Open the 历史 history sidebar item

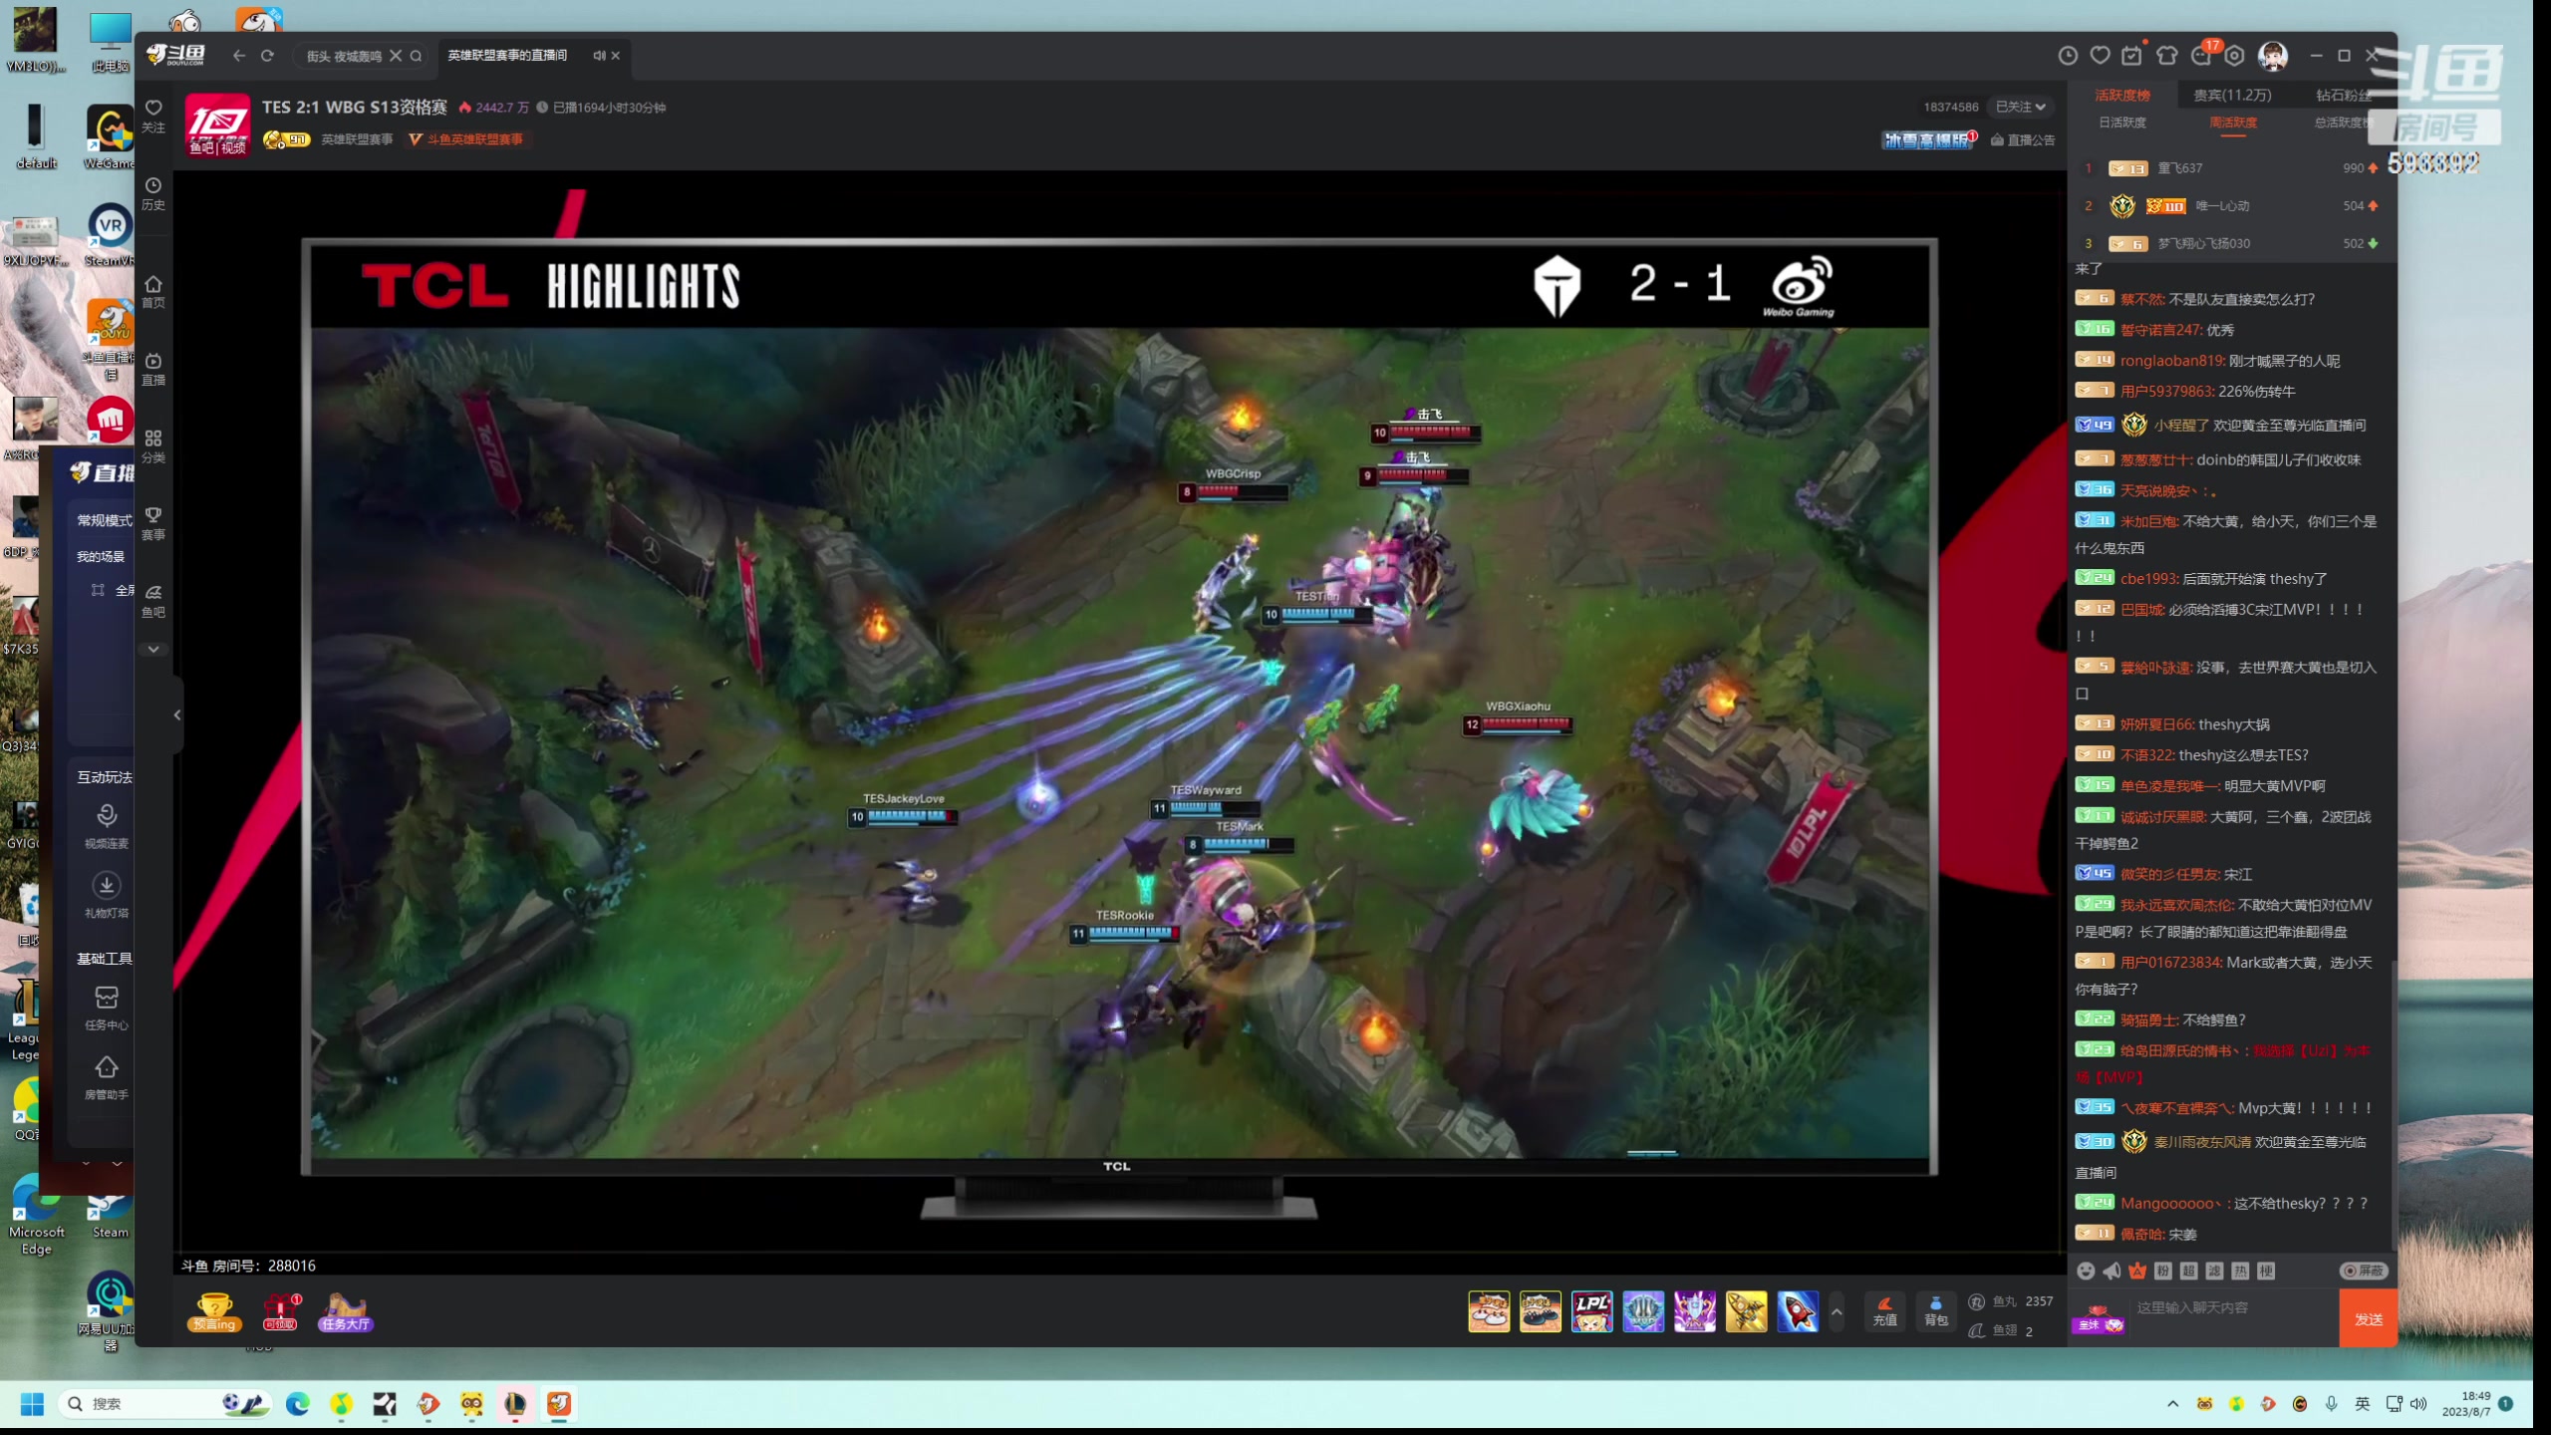pos(152,193)
